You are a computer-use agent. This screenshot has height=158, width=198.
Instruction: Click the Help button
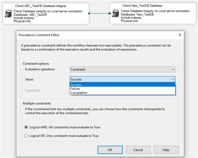point(166,150)
